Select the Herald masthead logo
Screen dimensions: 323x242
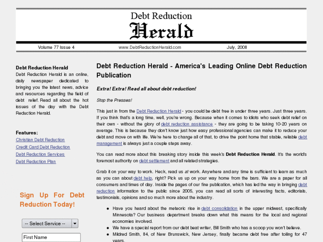(161, 31)
